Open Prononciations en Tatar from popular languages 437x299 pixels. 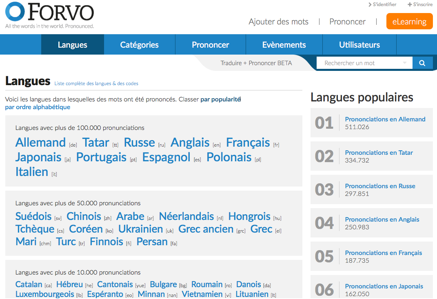[379, 152]
